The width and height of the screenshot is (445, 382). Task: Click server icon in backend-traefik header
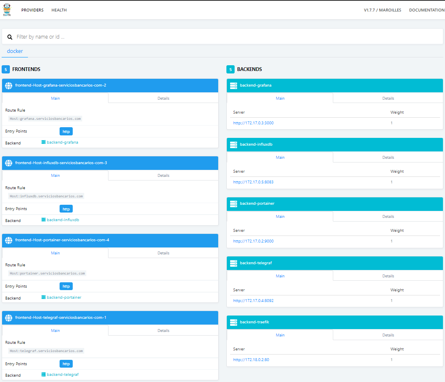(233, 322)
